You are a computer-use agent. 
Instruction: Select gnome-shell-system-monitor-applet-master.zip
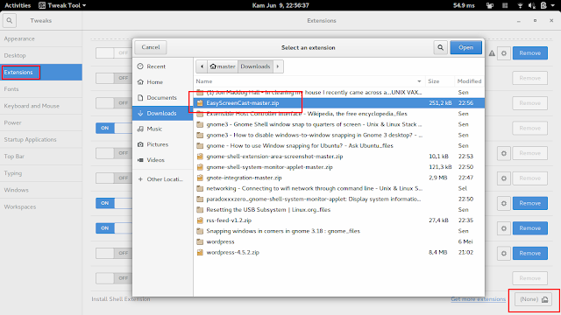[339, 167]
